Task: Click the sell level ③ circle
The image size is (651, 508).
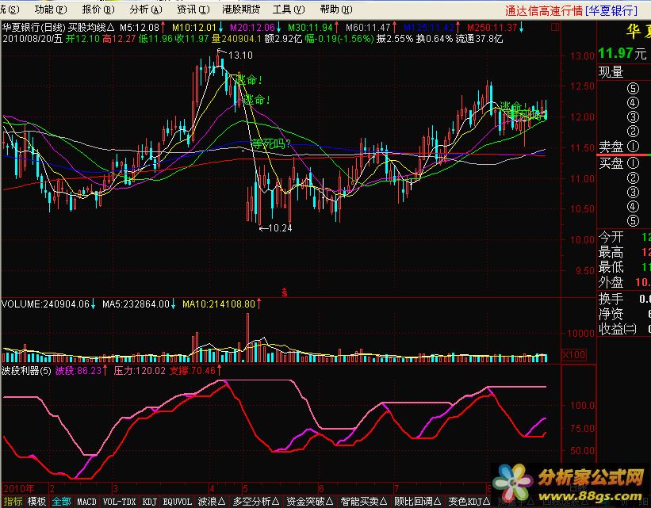Action: click(632, 117)
